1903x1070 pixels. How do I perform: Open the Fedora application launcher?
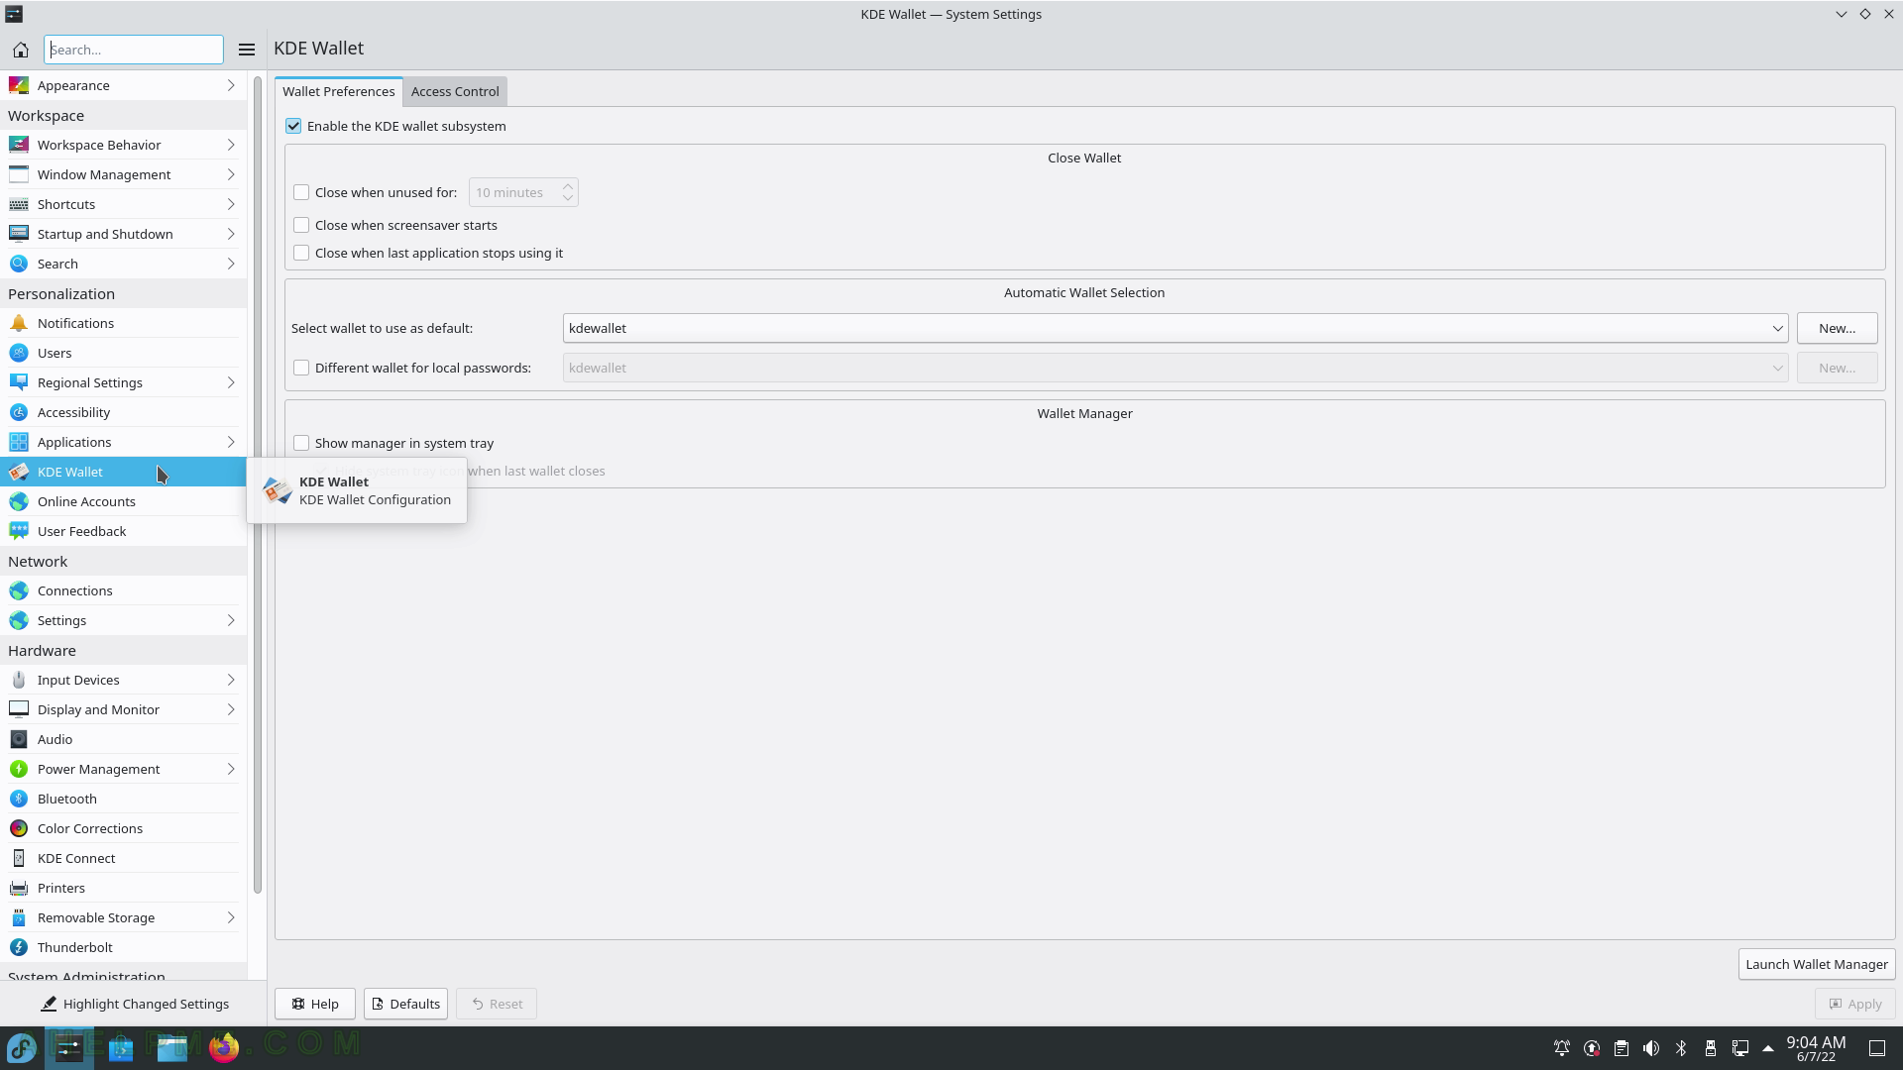coord(22,1047)
